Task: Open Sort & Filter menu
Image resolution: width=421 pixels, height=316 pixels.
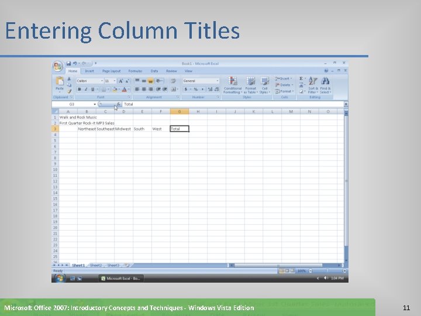Action: pyautogui.click(x=313, y=85)
